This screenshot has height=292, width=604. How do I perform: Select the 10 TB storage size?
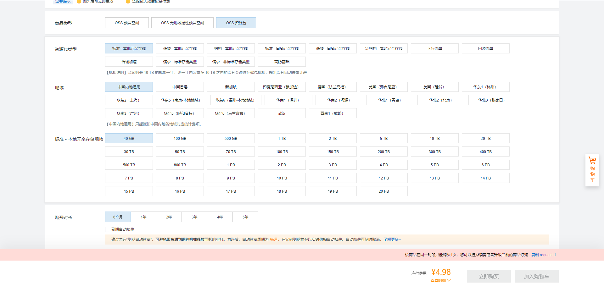(435, 138)
